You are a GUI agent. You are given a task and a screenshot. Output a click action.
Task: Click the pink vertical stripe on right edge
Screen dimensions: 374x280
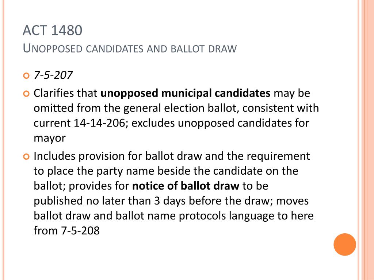367,140
